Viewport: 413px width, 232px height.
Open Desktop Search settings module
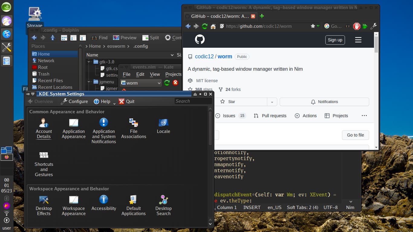pyautogui.click(x=164, y=205)
